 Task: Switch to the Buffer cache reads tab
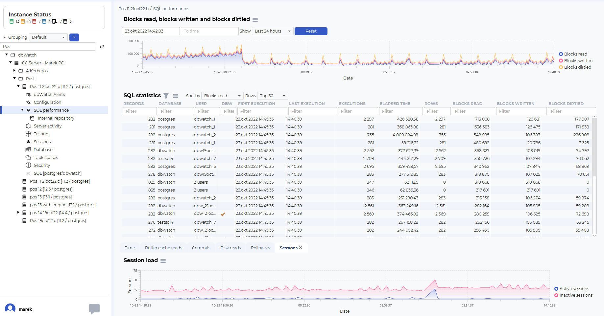[163, 248]
